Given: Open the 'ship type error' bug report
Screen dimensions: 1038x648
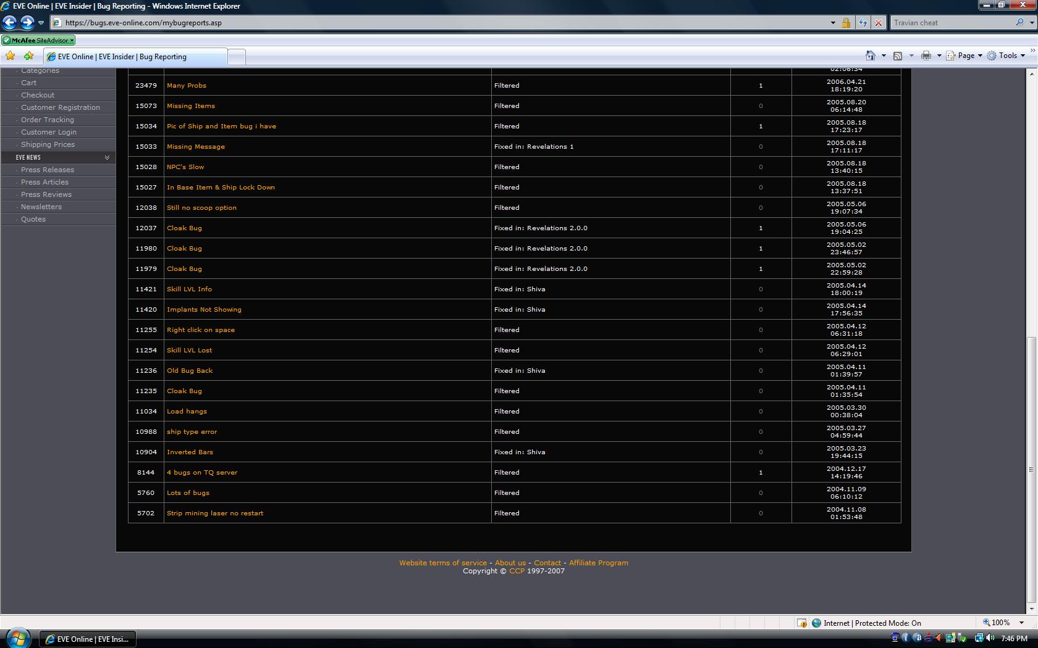Looking at the screenshot, I should click(192, 431).
